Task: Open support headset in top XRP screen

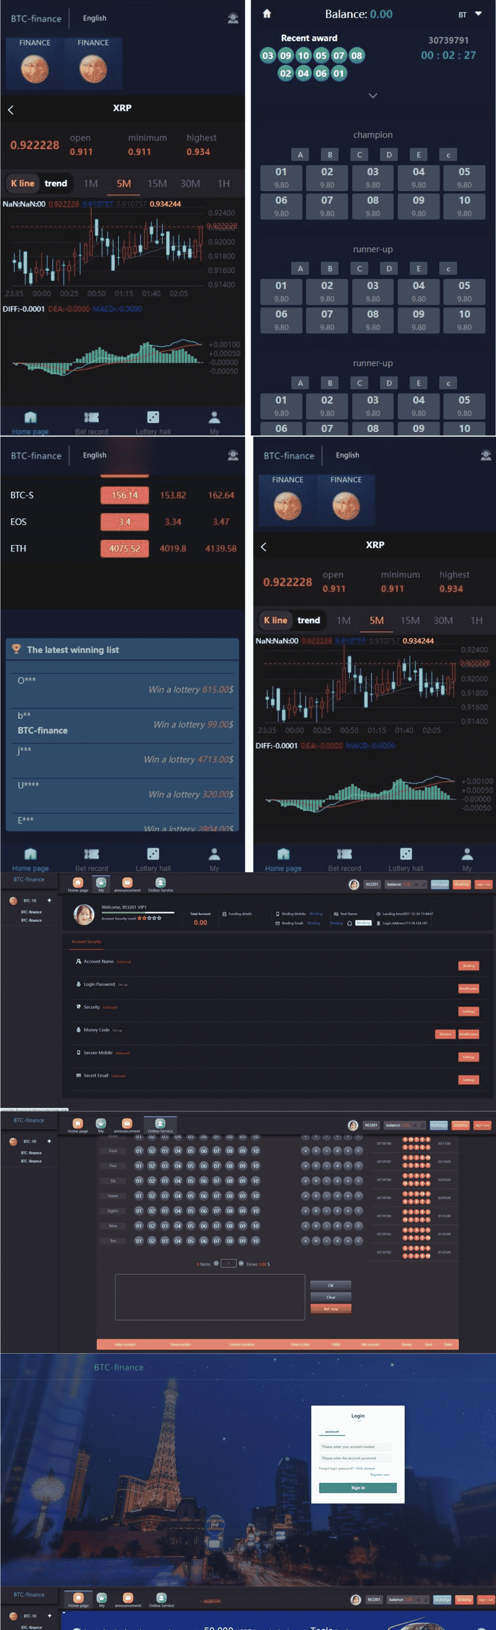Action: click(x=233, y=18)
